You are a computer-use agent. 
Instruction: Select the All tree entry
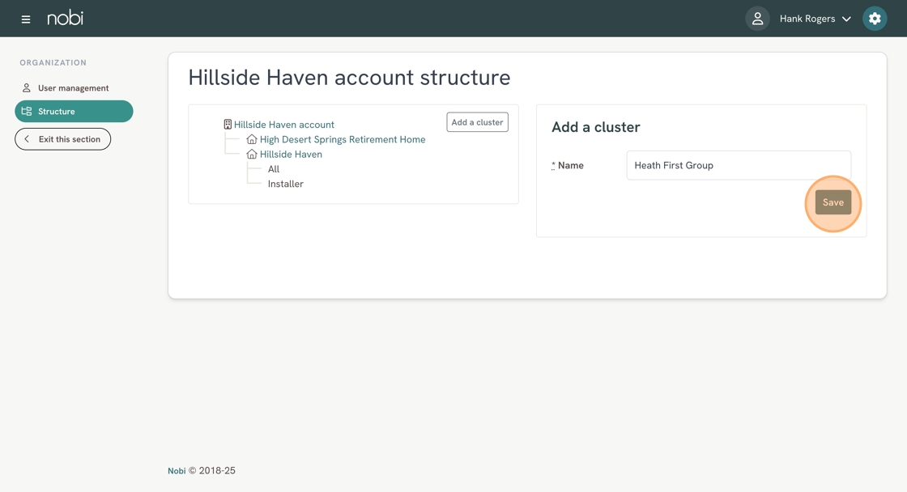click(274, 169)
